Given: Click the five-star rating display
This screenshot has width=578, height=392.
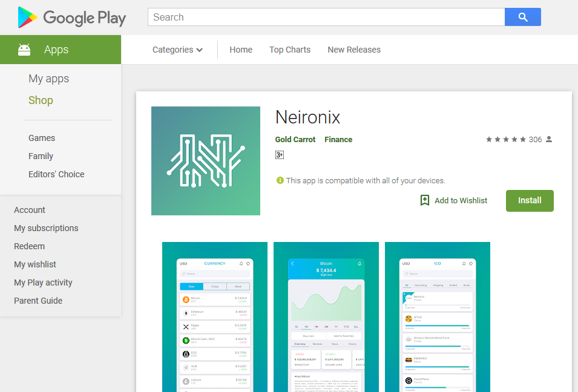Looking at the screenshot, I should (x=506, y=139).
